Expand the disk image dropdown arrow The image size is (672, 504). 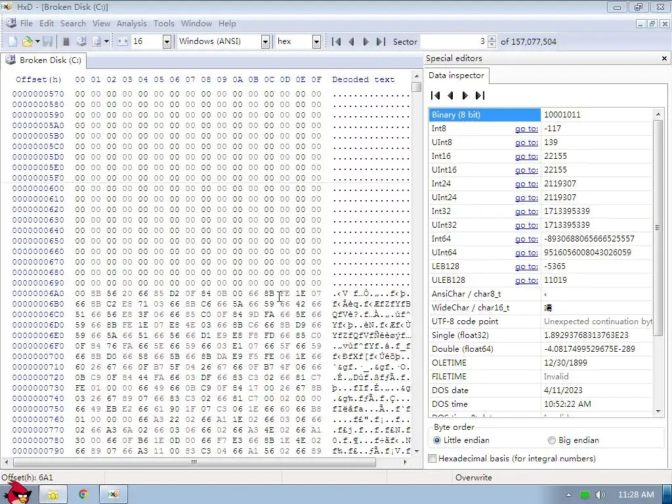[106, 41]
